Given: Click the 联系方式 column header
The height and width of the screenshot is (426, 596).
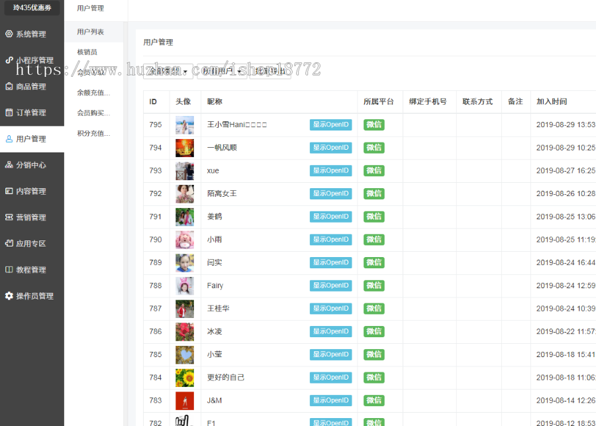Looking at the screenshot, I should [x=477, y=101].
